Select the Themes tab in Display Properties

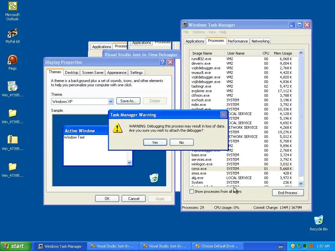[x=55, y=72]
